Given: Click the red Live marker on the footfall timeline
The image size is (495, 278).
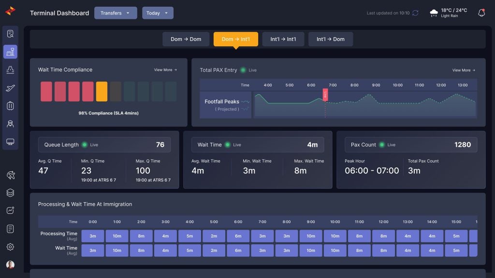Looking at the screenshot, I should click(325, 94).
